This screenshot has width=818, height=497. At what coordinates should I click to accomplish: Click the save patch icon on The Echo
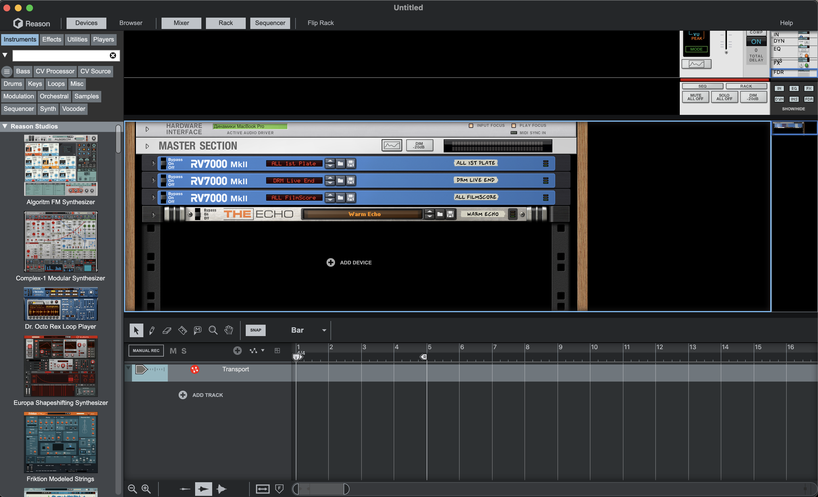coord(450,214)
